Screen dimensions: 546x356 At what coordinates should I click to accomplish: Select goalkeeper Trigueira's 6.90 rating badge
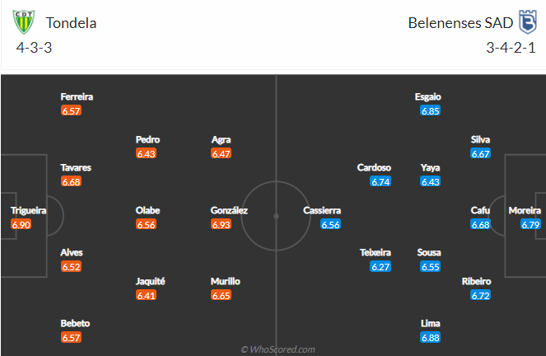(x=21, y=224)
